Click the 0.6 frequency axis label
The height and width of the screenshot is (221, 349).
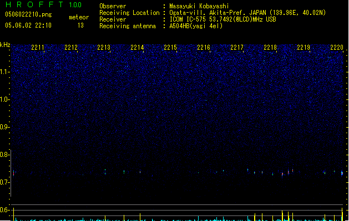(4, 210)
